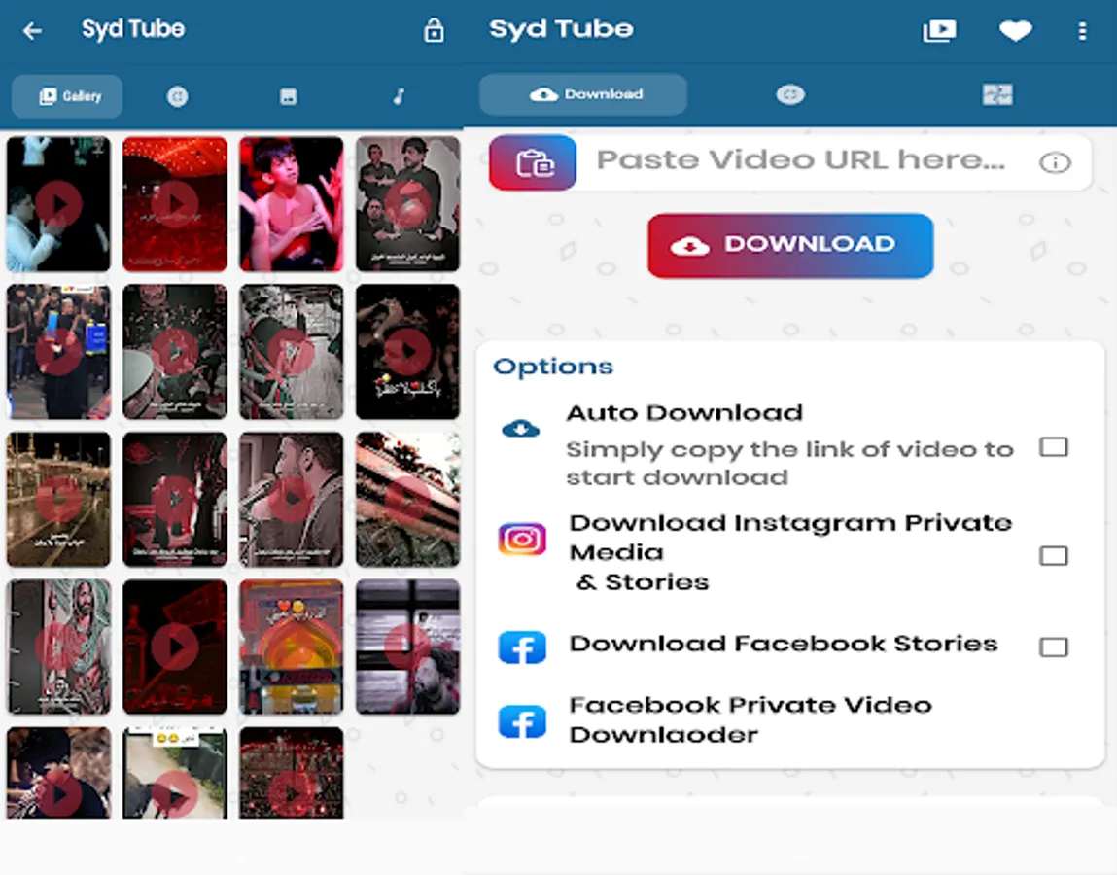
Task: Focus the Paste Video URL field
Action: click(x=801, y=161)
